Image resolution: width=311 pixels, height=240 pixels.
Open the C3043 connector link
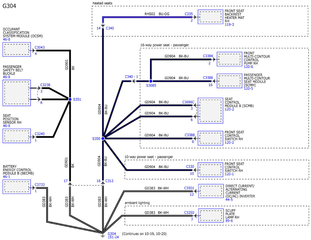pos(40,47)
